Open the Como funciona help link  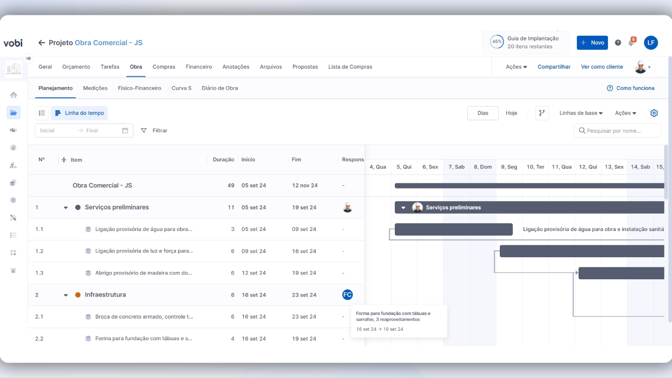[631, 88]
